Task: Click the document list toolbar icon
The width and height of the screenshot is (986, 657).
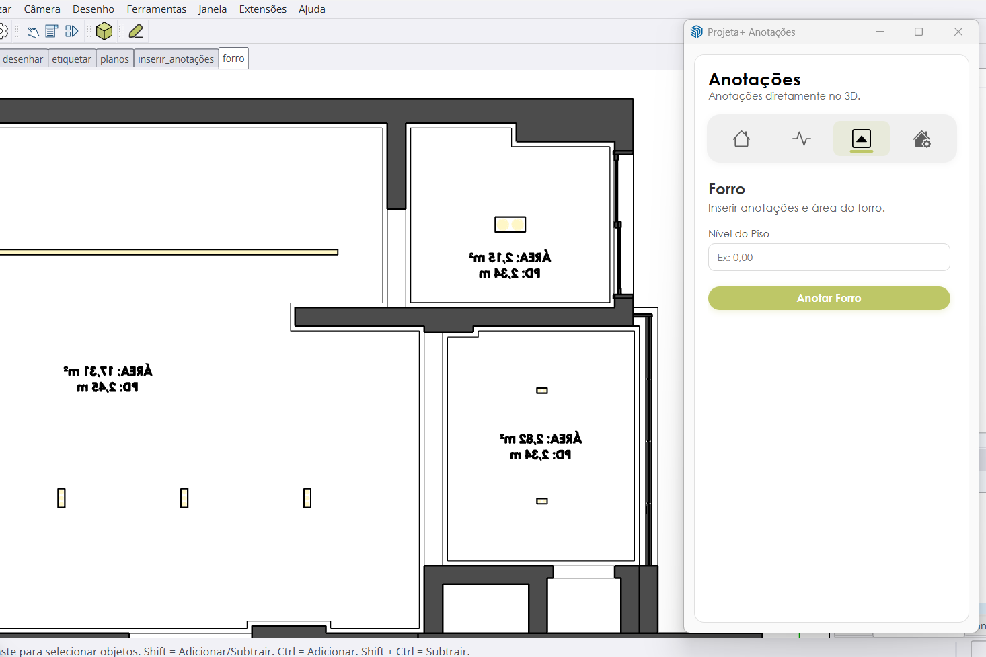Action: (x=52, y=31)
